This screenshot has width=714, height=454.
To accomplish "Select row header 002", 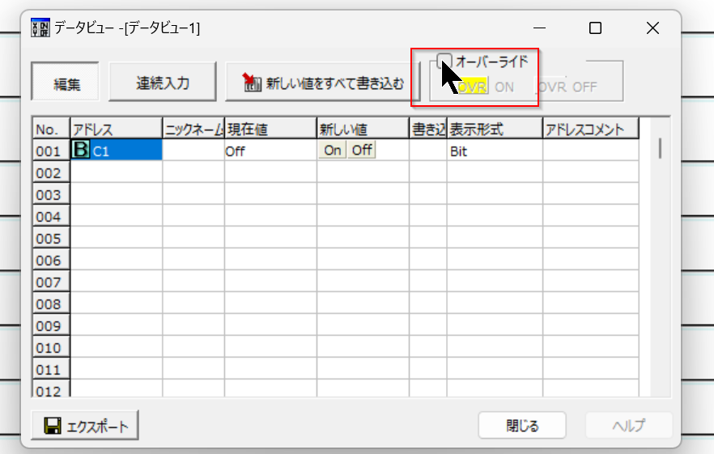I will 51,172.
